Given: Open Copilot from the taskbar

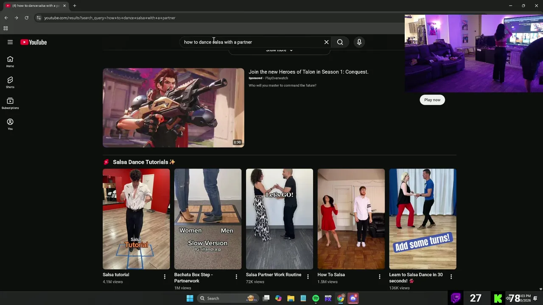Looking at the screenshot, I should coord(278,298).
